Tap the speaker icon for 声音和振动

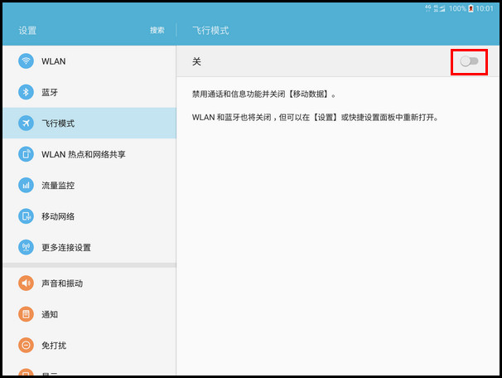(26, 283)
